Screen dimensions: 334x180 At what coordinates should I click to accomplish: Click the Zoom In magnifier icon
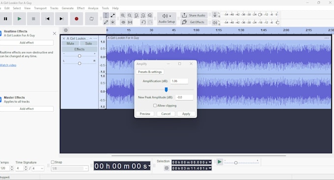(x=123, y=15)
